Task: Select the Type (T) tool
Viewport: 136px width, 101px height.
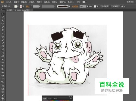Action: click(x=2, y=30)
